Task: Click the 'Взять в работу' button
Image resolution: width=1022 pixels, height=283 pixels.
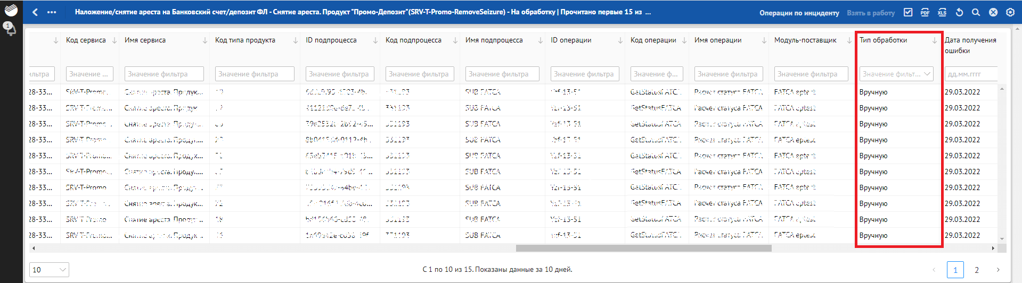Action: tap(871, 13)
